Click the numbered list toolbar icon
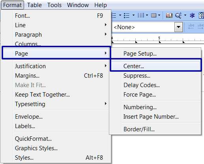Image resolution: width=204 pixels, height=164 pixels. point(114,15)
